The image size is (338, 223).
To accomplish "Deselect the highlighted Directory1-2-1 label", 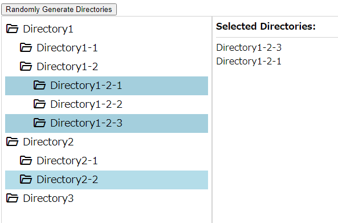I will tap(86, 86).
